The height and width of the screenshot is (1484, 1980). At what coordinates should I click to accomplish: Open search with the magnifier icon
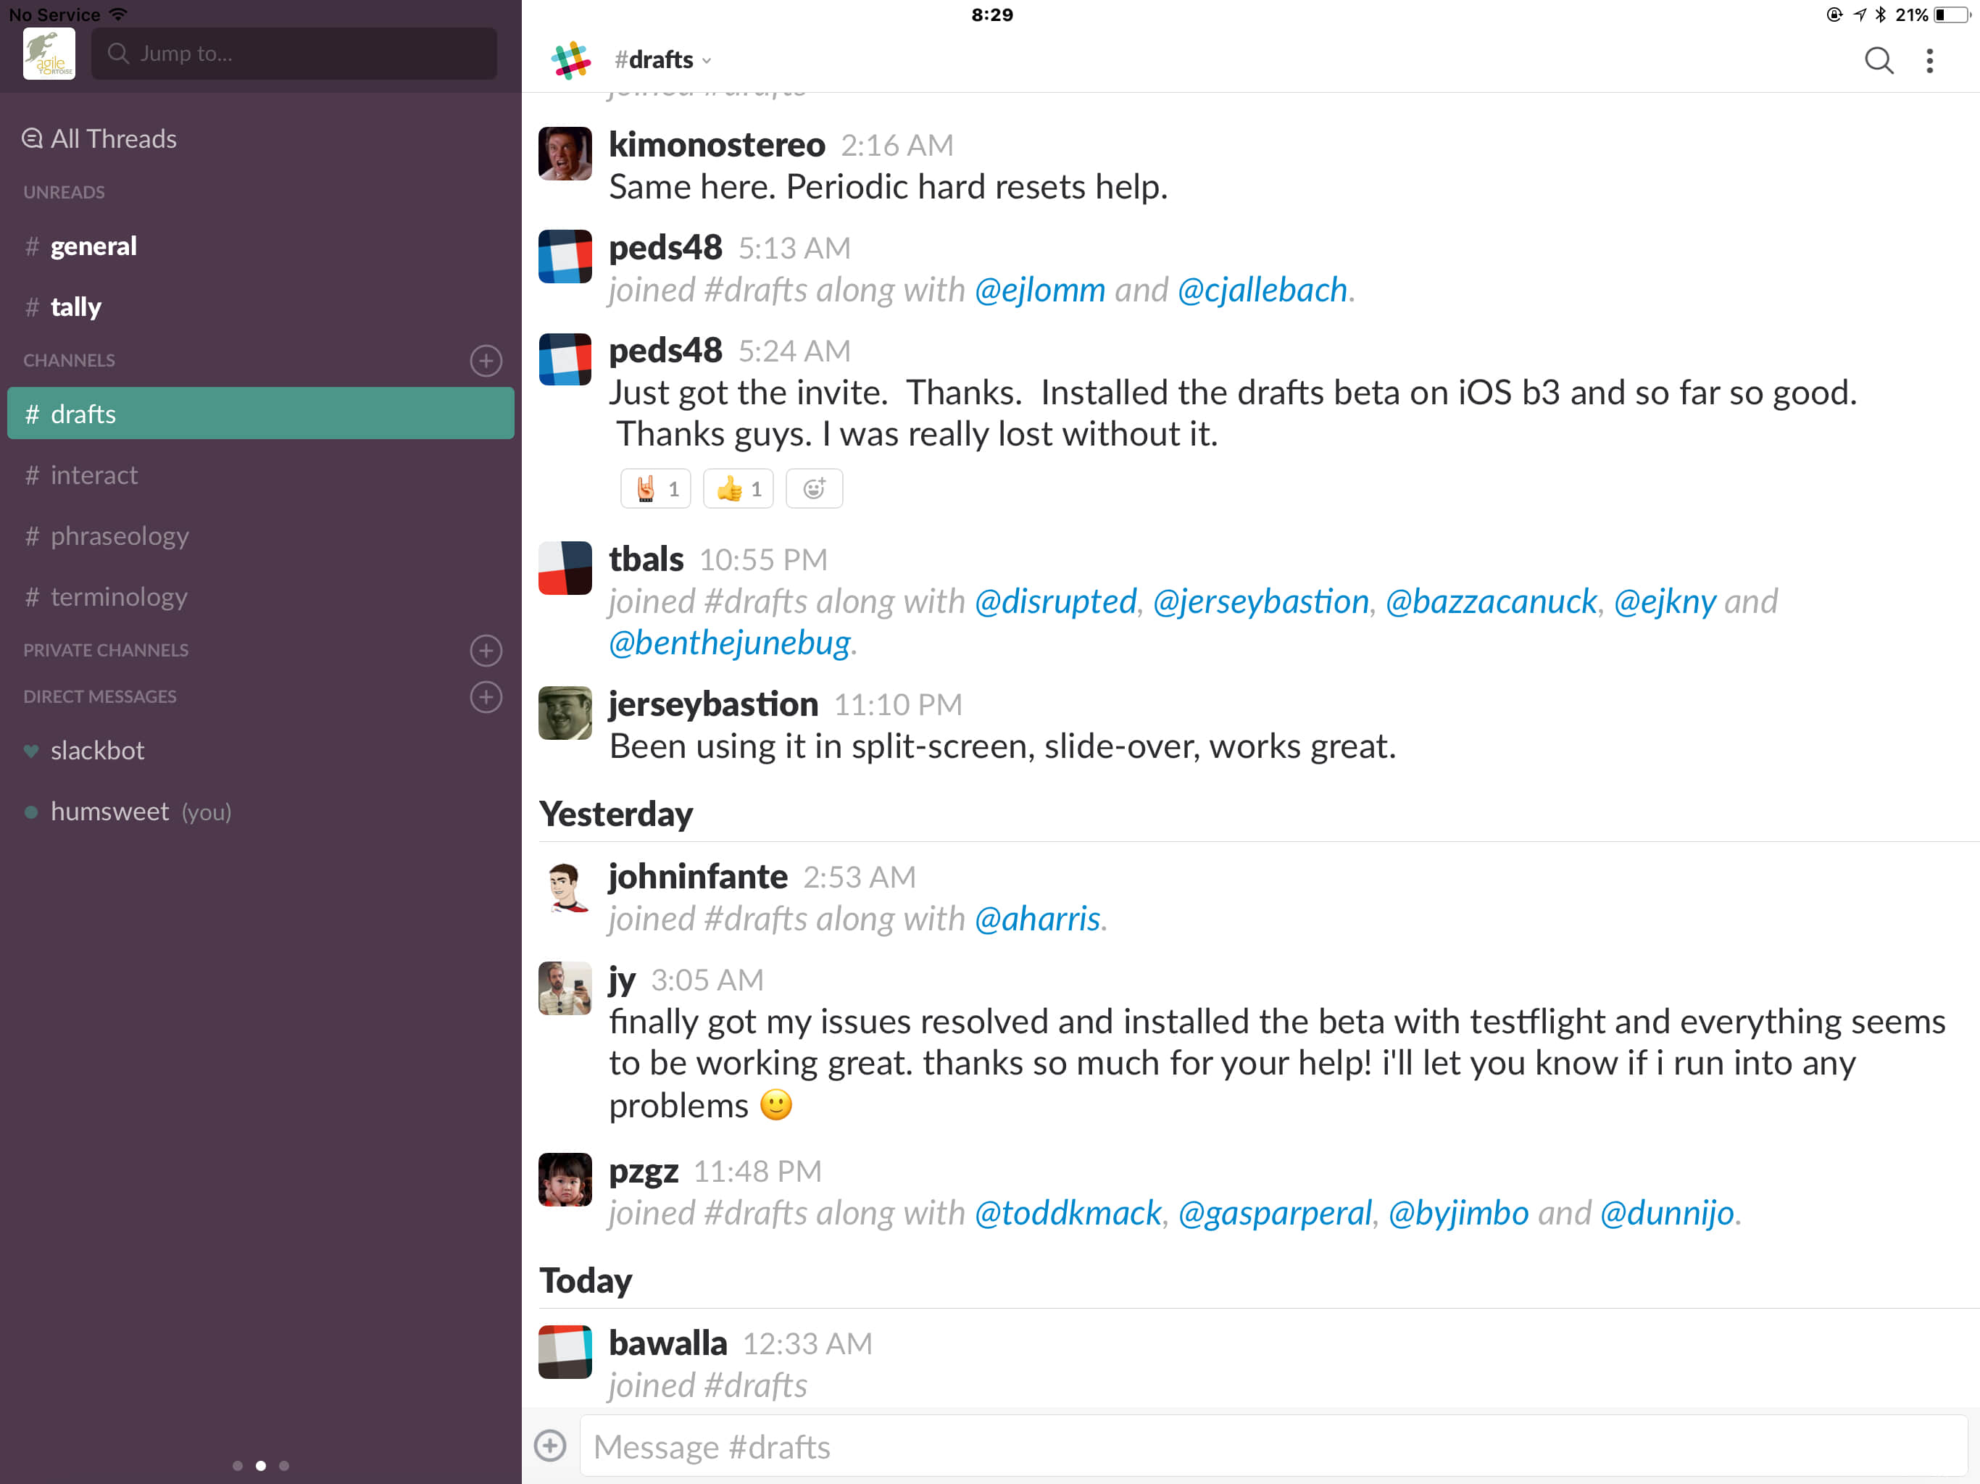pyautogui.click(x=1878, y=61)
